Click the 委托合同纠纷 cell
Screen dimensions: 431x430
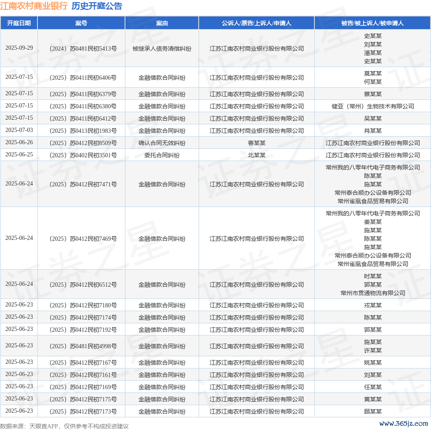click(x=162, y=155)
